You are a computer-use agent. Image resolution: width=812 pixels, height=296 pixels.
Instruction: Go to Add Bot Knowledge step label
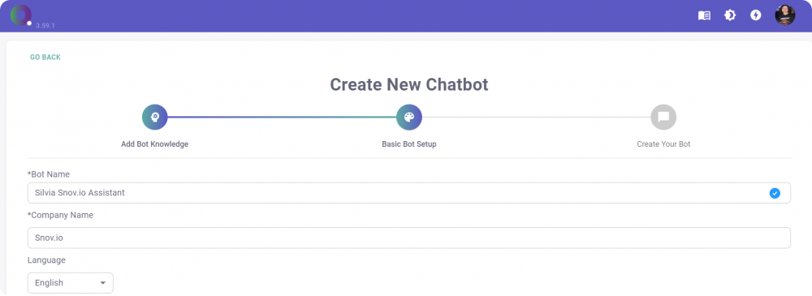click(155, 144)
